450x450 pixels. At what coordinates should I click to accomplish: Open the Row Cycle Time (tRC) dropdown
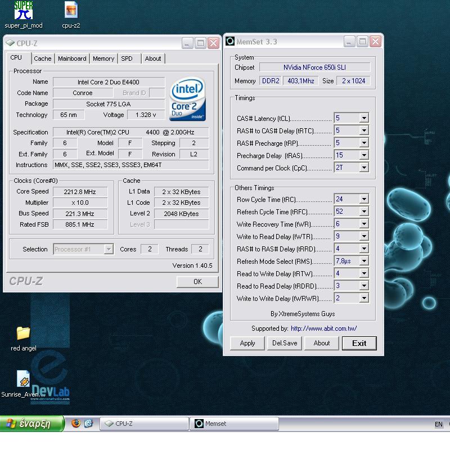364,199
